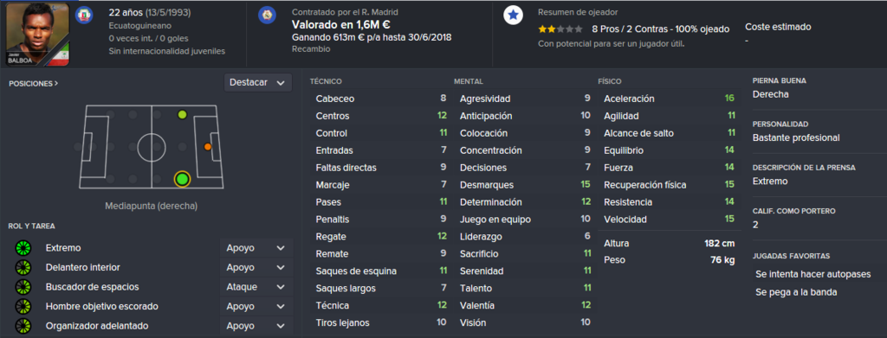Screen dimensions: 887x338
Task: Click the Real Madrid club crest icon
Action: 267,15
